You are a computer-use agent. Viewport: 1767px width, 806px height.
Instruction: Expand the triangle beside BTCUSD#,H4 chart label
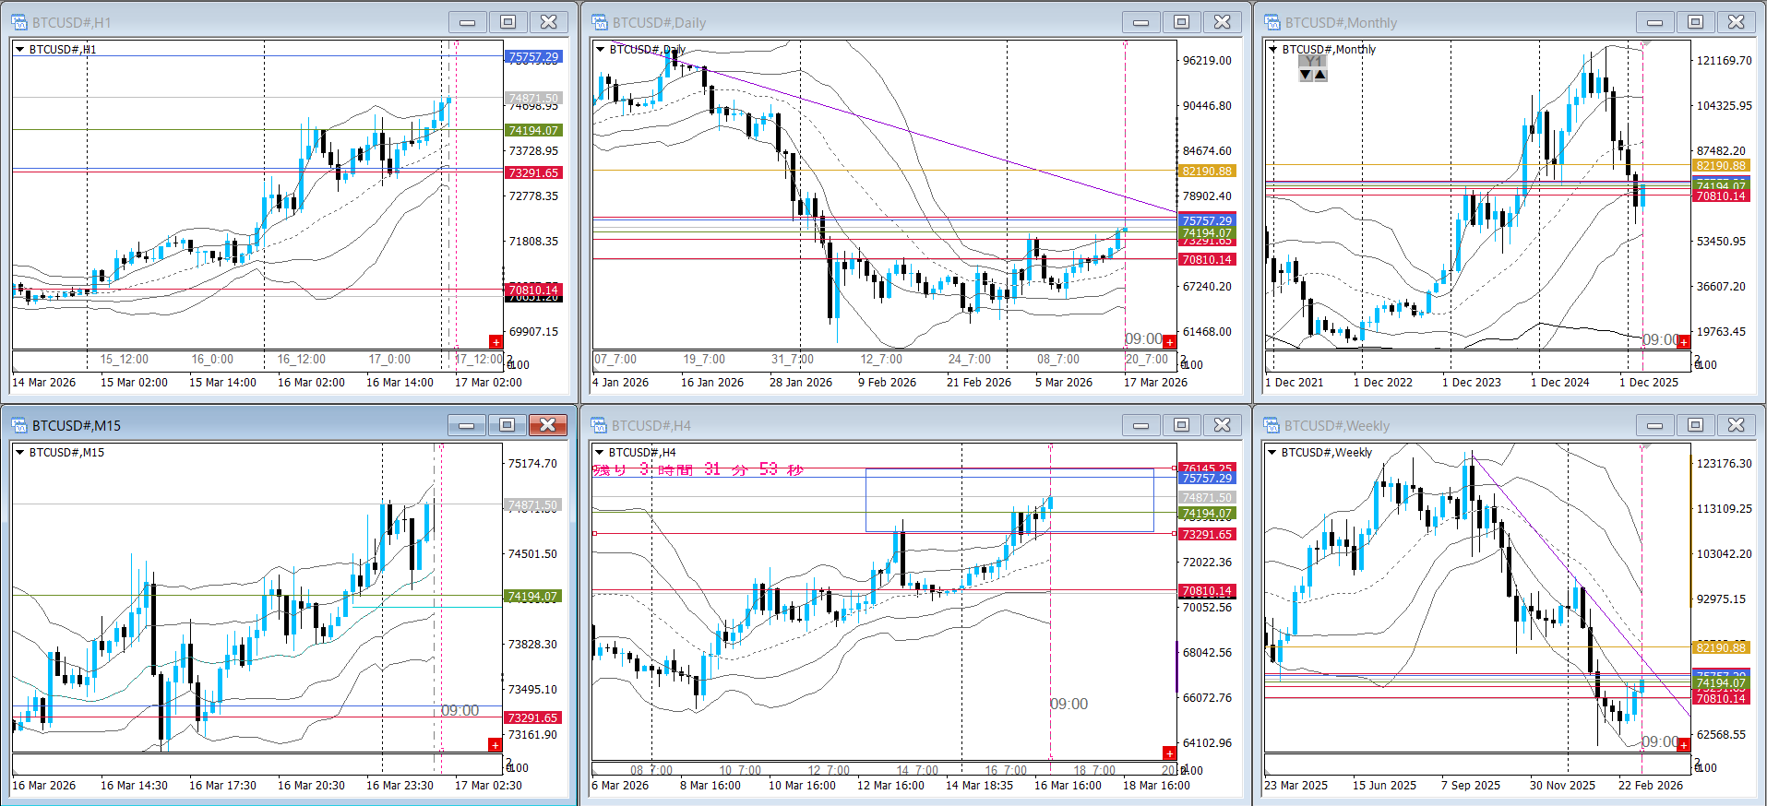pos(600,453)
